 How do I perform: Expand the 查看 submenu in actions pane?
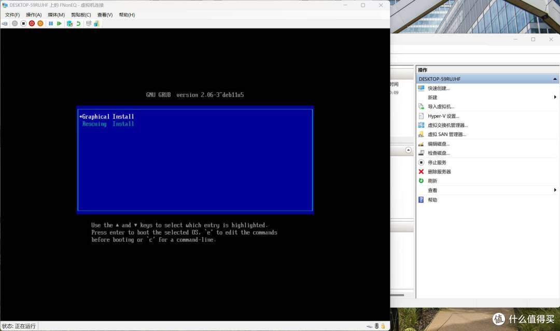[x=555, y=190]
